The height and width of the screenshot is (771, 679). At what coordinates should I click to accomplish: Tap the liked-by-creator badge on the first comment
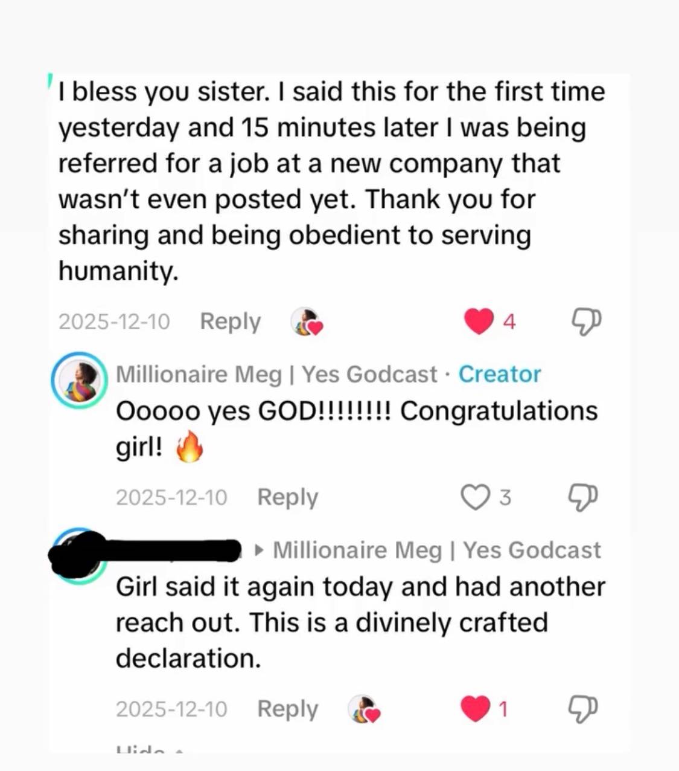(307, 321)
